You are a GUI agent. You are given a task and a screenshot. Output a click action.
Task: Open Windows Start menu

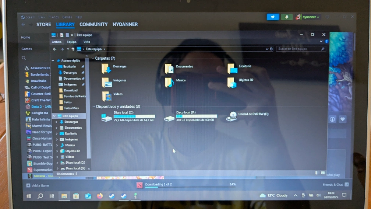(29, 196)
